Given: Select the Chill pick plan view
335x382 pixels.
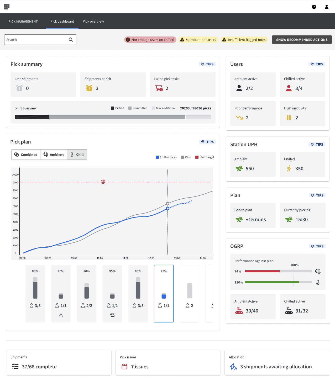Looking at the screenshot, I should [77, 155].
